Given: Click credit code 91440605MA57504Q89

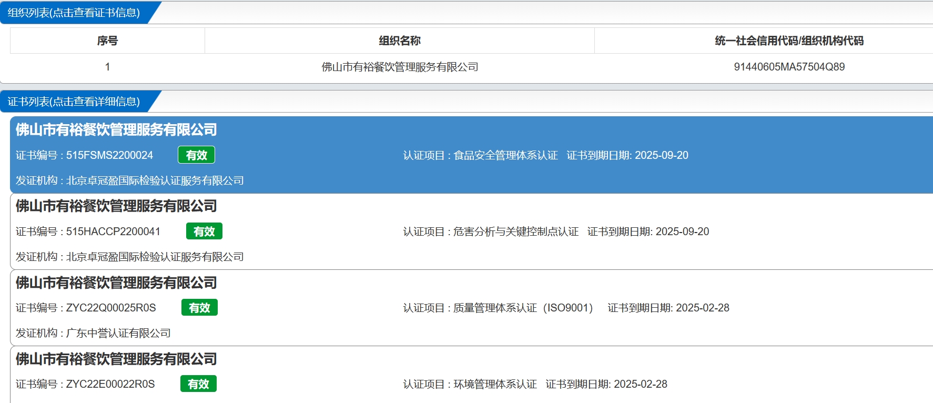Looking at the screenshot, I should [789, 67].
